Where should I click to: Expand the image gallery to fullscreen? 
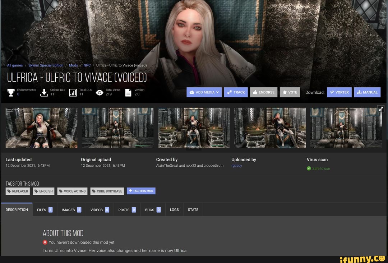(x=381, y=109)
